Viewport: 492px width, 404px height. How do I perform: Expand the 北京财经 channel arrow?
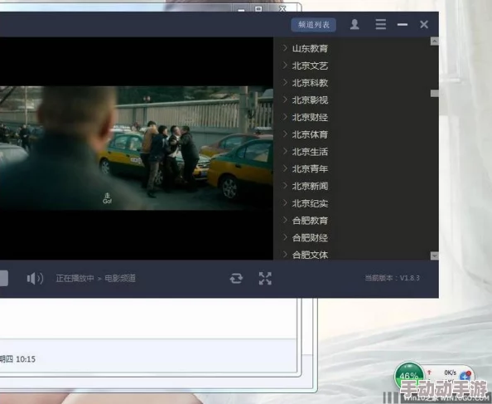point(285,117)
